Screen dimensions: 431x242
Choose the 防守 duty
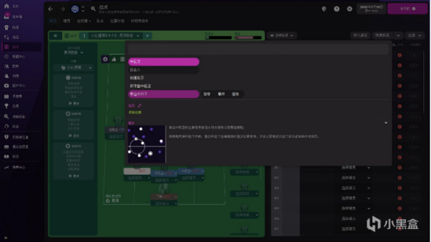(x=206, y=94)
